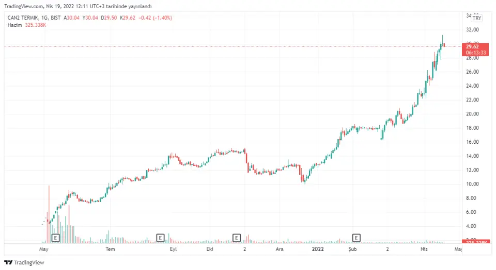Image resolution: width=496 pixels, height=270 pixels.
Task: Click the Ara label on the time axis
Action: coord(280,249)
